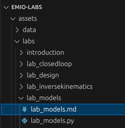
Task: Select the assets folder label
Action: click(28, 19)
